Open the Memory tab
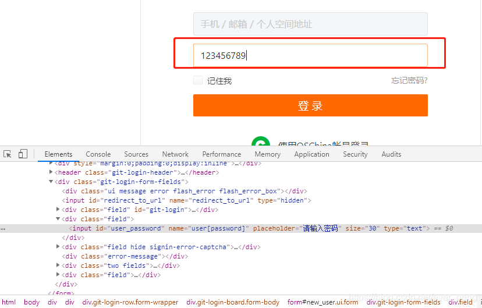The height and width of the screenshot is (308, 482). (x=268, y=154)
